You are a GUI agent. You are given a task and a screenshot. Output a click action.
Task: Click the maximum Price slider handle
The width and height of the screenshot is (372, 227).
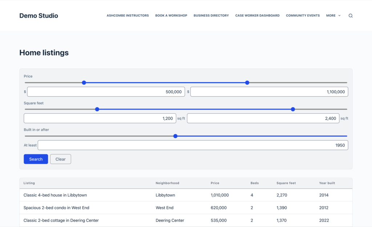pos(247,82)
